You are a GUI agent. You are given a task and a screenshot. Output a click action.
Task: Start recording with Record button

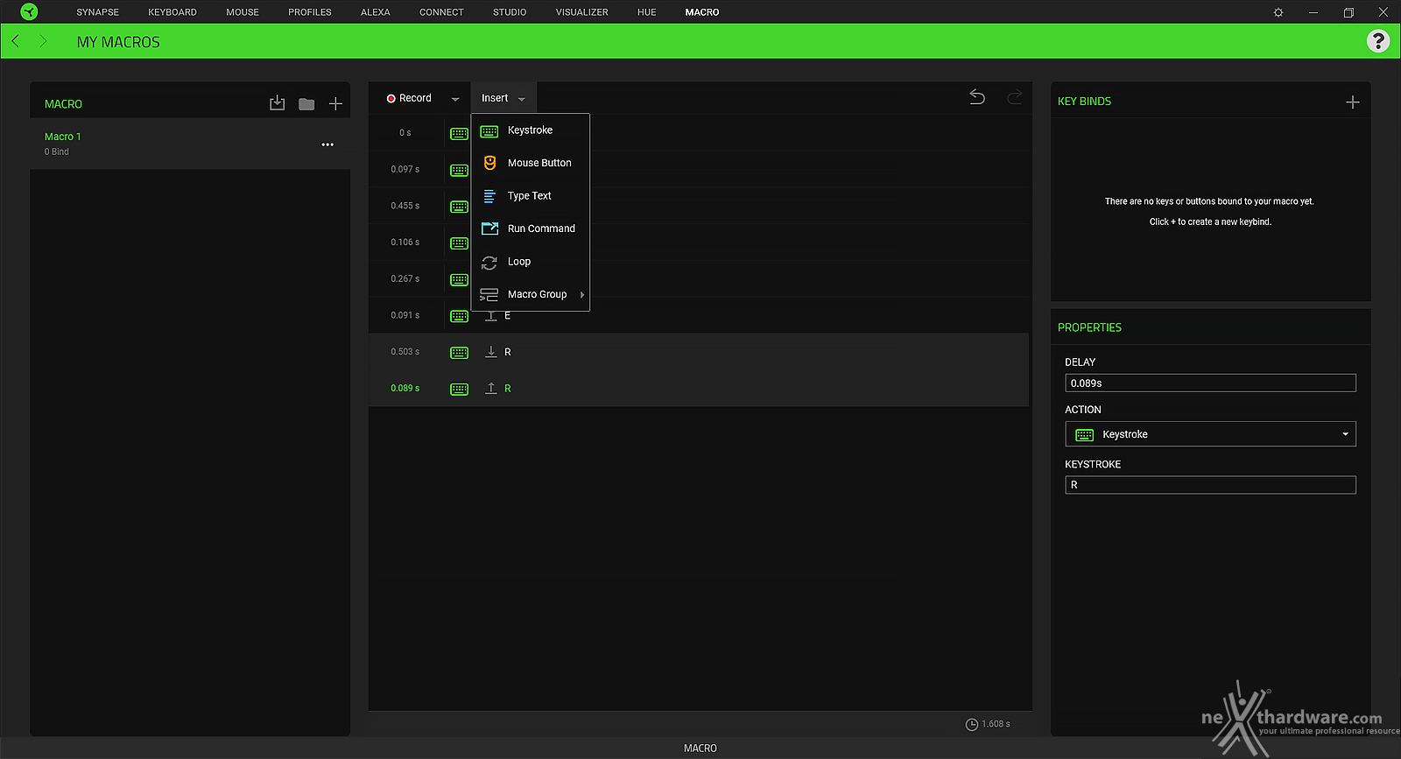click(410, 98)
